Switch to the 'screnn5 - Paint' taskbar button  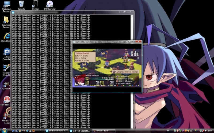(104, 131)
